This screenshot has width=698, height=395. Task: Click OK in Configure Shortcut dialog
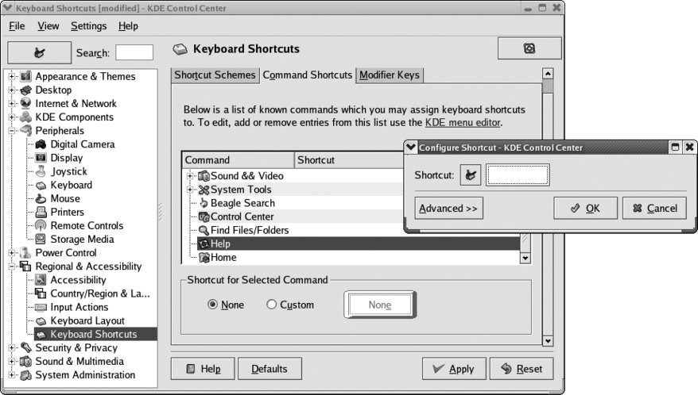pos(585,208)
